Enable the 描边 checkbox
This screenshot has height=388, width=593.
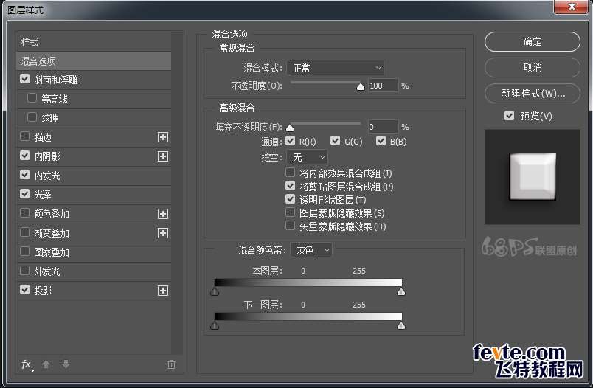point(25,137)
